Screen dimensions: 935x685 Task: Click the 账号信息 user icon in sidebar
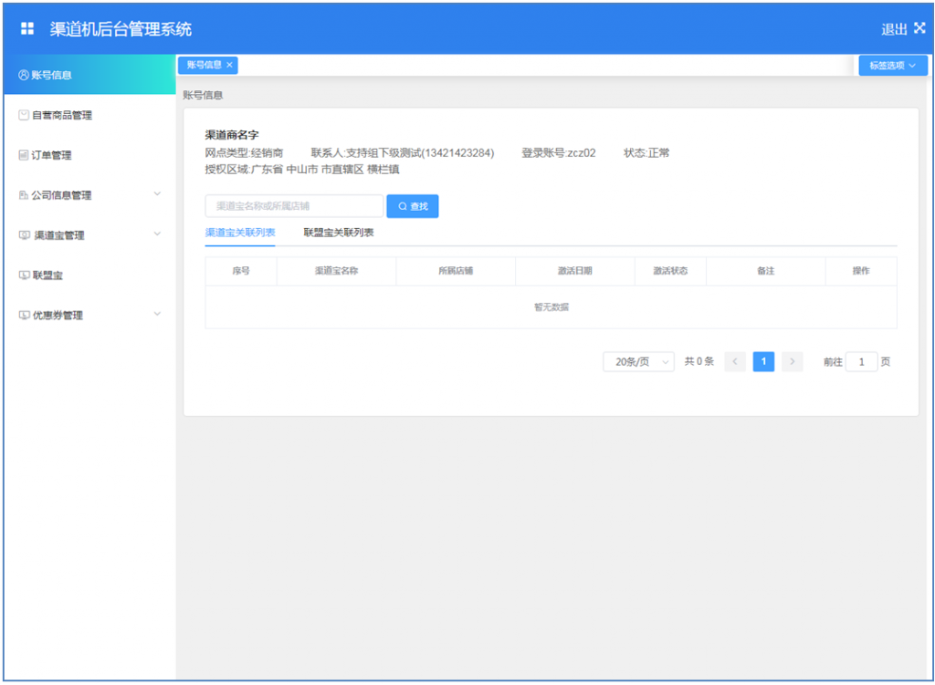tap(24, 75)
